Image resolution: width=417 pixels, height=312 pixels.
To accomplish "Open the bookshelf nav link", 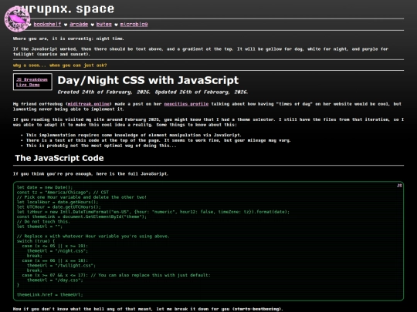I will point(47,25).
